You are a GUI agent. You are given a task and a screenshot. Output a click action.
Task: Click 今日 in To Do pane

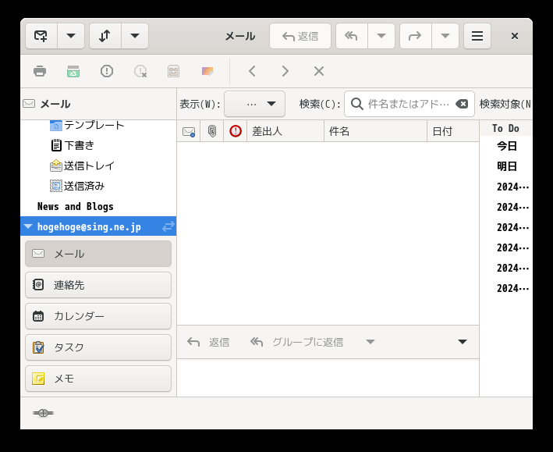tap(507, 146)
